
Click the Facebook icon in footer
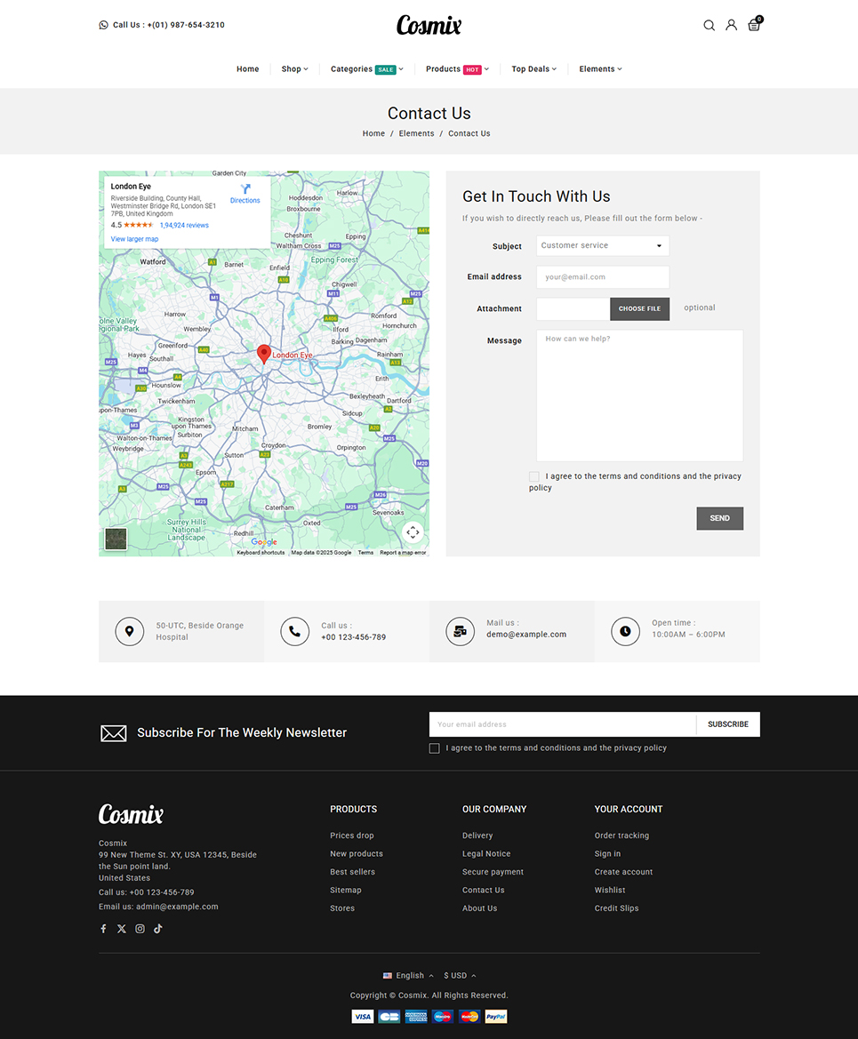pyautogui.click(x=103, y=929)
